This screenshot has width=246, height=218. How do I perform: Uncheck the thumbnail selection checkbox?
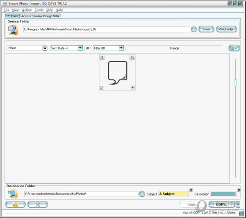click(x=102, y=88)
